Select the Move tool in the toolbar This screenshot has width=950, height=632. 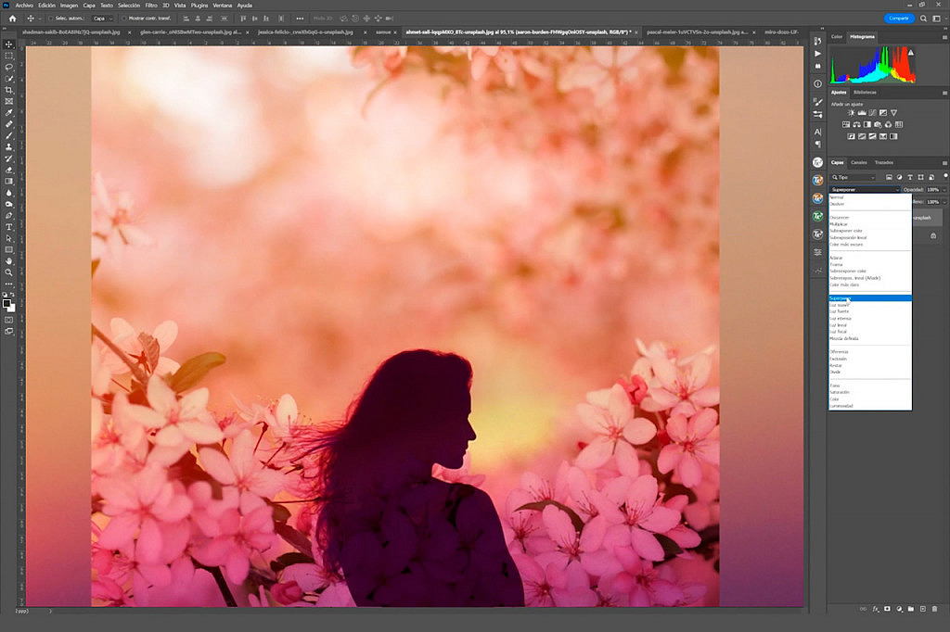(x=8, y=43)
